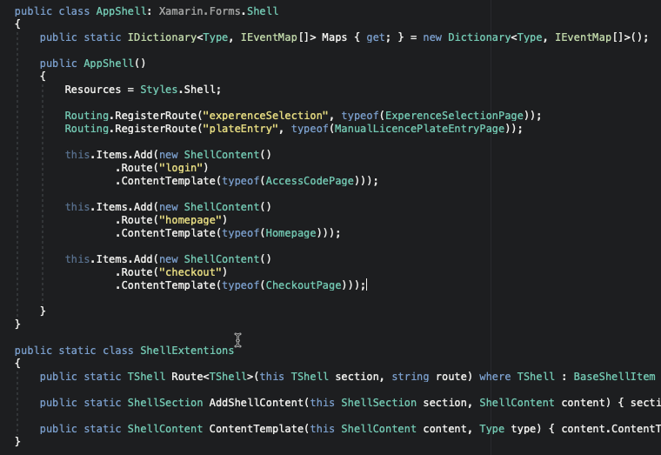Click the 'AccessCodePage' type name
This screenshot has width=661, height=455.
[310, 181]
